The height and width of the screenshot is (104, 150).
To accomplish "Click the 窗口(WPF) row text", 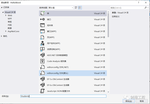I will click(52, 31).
